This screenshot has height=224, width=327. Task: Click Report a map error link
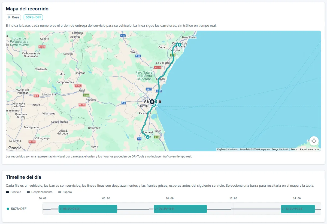point(310,149)
